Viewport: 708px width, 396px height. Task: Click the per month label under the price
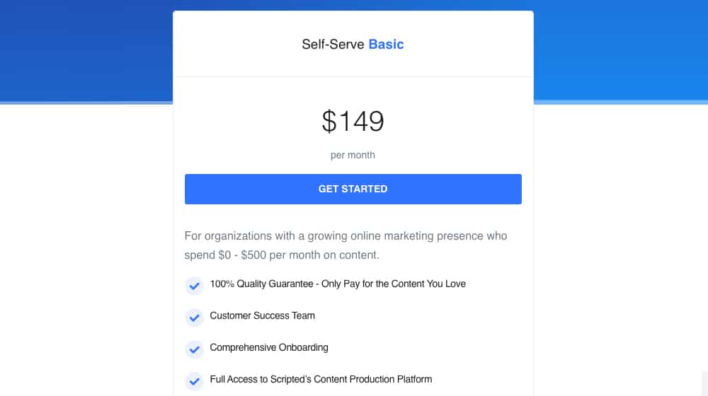pyautogui.click(x=353, y=155)
